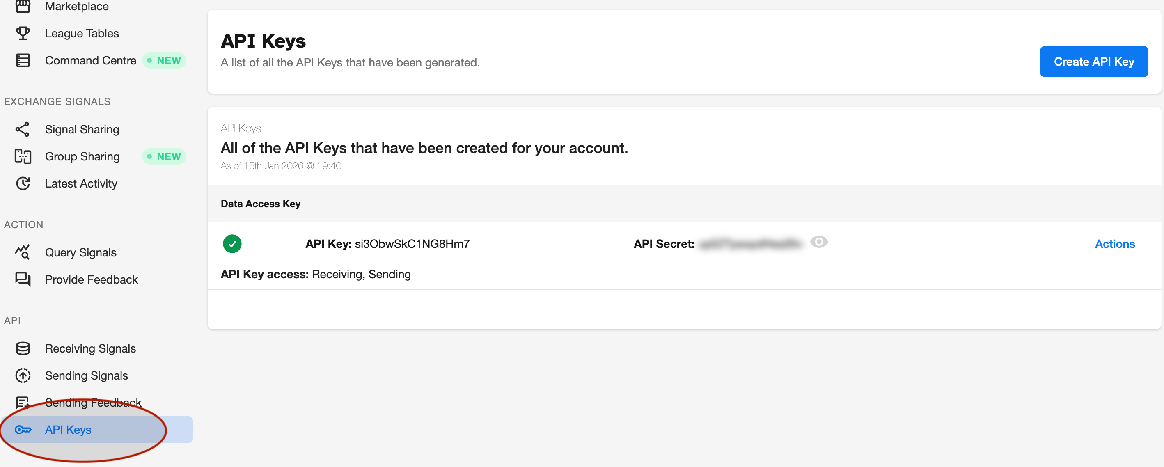This screenshot has height=467, width=1164.
Task: Select the API key value text
Action: coord(412,244)
